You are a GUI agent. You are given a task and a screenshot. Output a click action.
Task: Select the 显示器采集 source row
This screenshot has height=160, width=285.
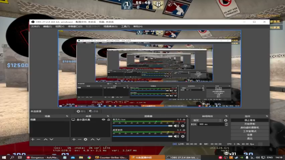(x=90, y=120)
